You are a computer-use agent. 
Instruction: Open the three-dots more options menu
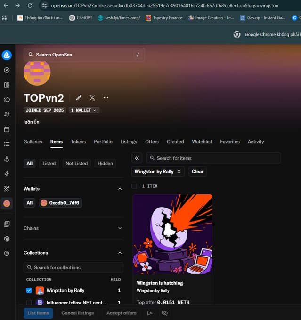(x=106, y=98)
